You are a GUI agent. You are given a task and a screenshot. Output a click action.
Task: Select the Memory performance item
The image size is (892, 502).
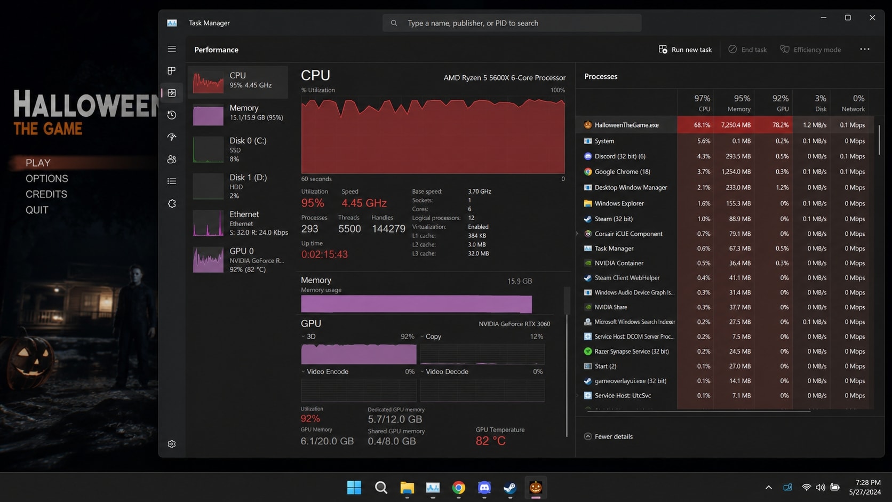[238, 114]
